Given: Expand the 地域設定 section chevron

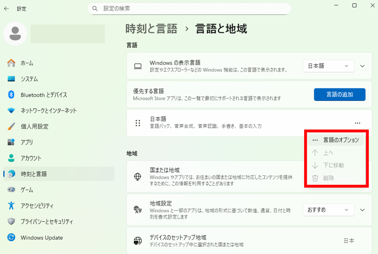Looking at the screenshot, I should click(x=362, y=210).
